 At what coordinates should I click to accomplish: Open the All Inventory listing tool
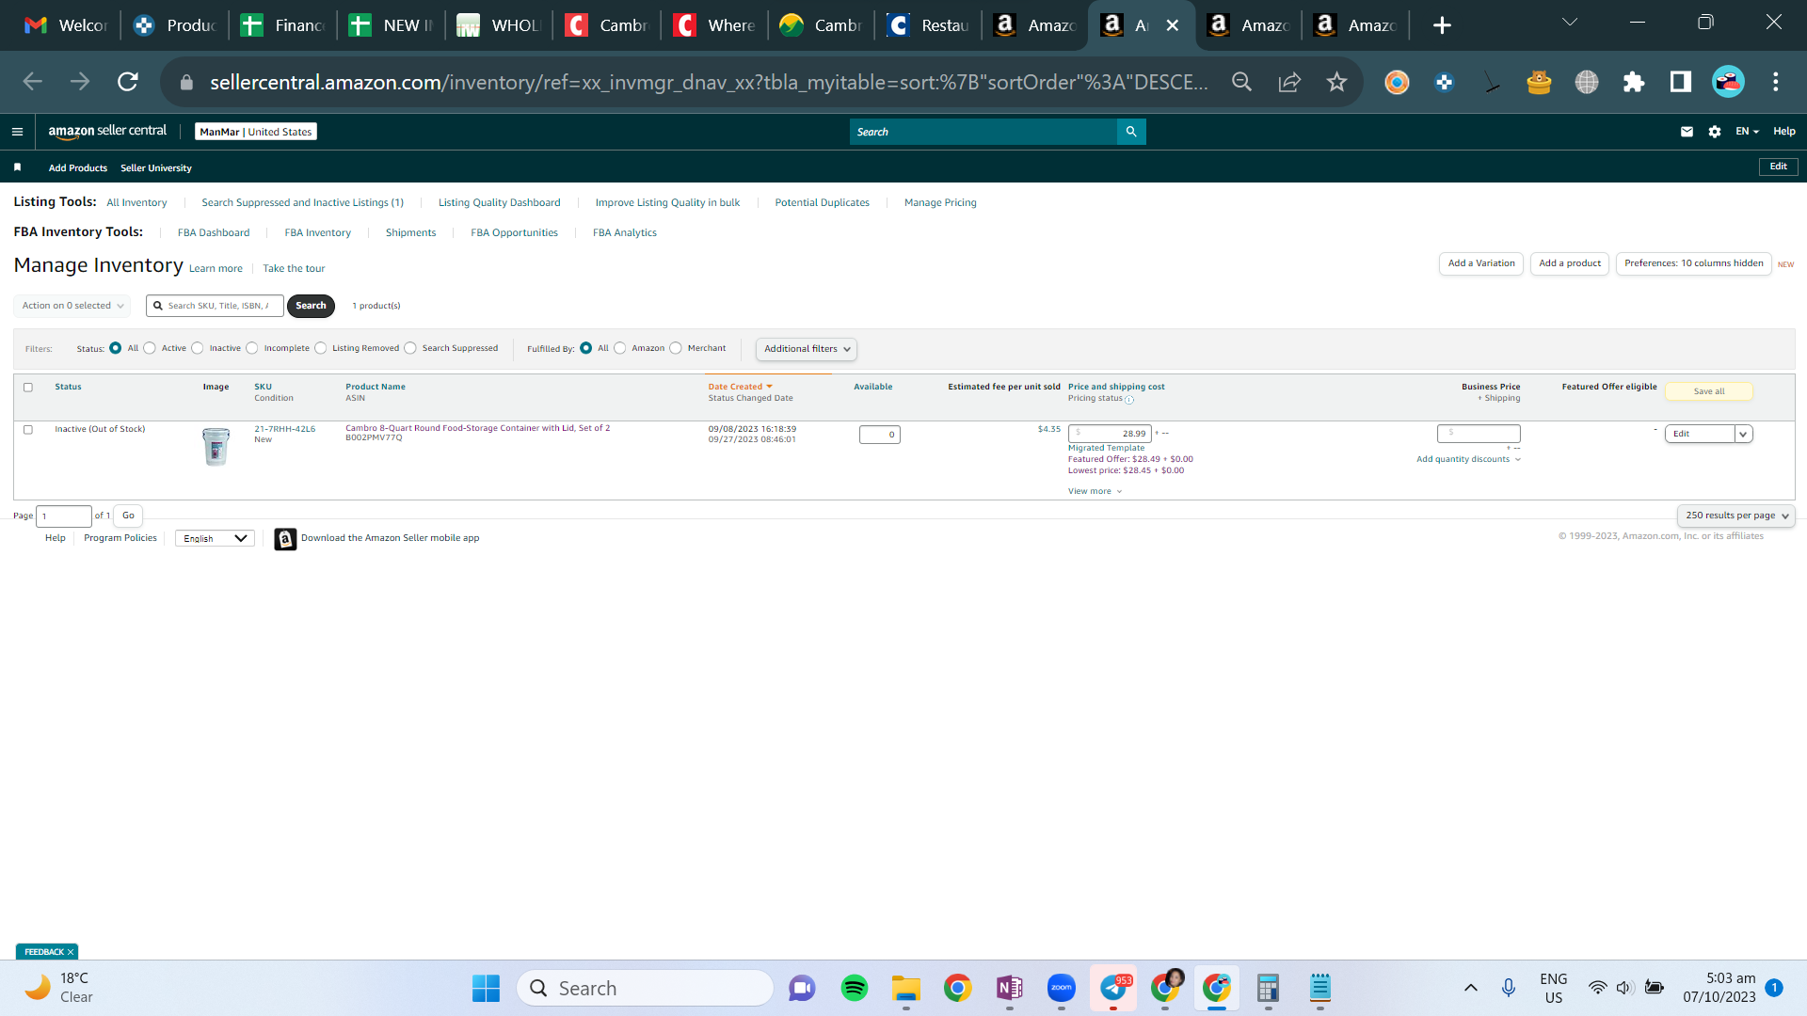136,202
